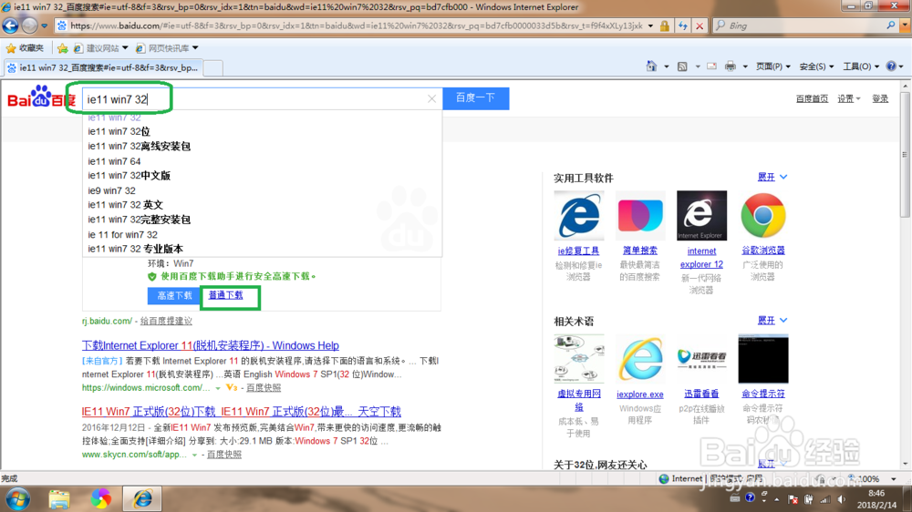Open the 简单搜索 app icon
Viewport: 912px width, 512px height.
[x=640, y=216]
